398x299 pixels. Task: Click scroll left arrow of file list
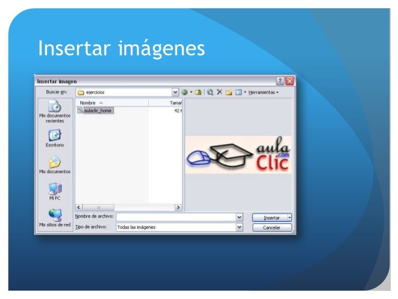79,208
